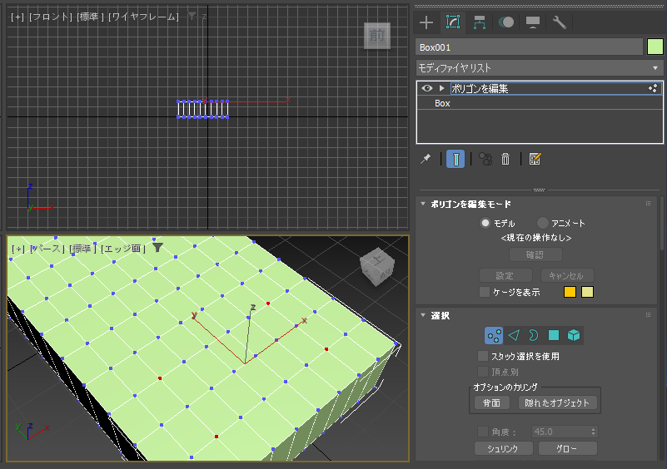Remove modifier using trash icon

pos(505,159)
